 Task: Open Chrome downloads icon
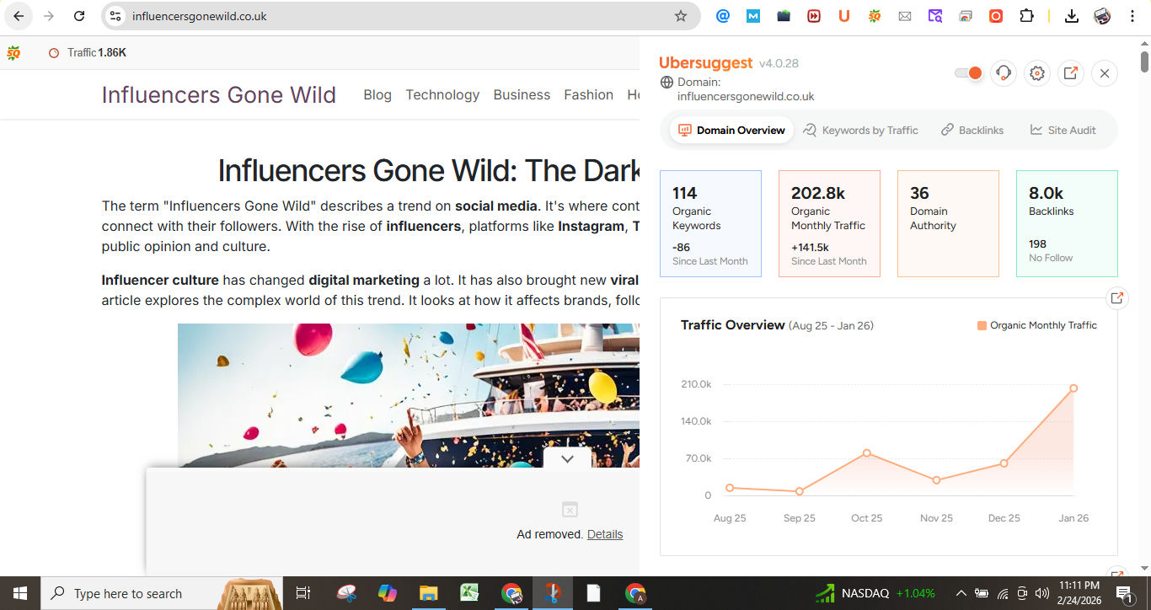(x=1072, y=16)
